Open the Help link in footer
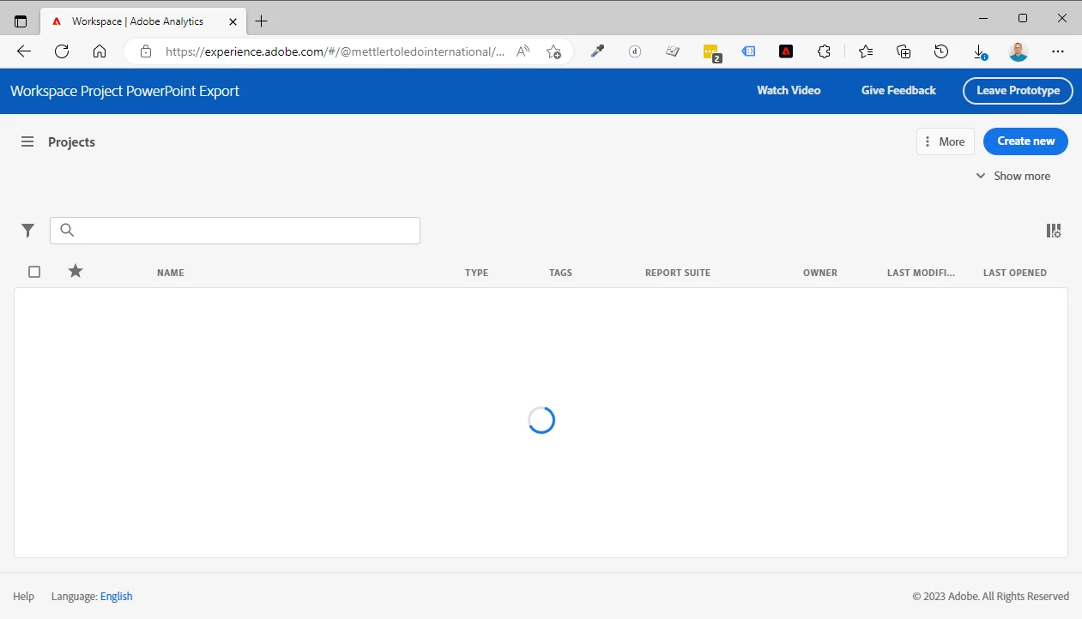 click(x=24, y=597)
